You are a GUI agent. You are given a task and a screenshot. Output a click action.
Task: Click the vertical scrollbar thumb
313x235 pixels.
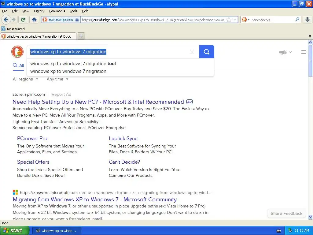310,61
